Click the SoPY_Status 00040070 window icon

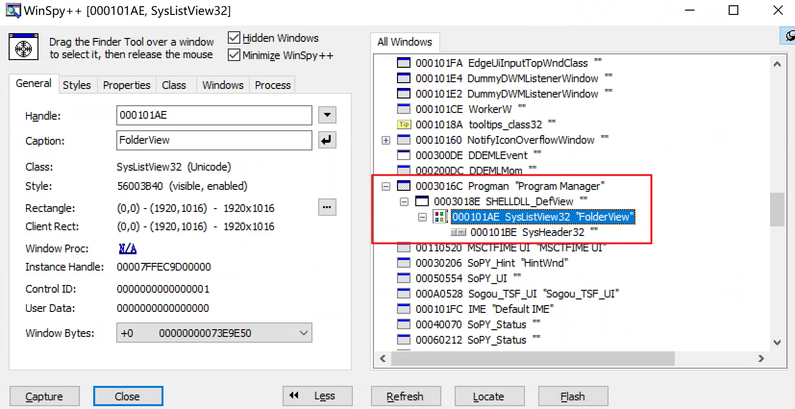(x=404, y=324)
